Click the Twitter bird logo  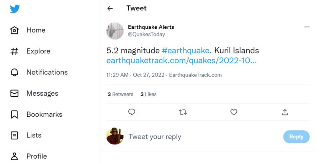coord(15,9)
